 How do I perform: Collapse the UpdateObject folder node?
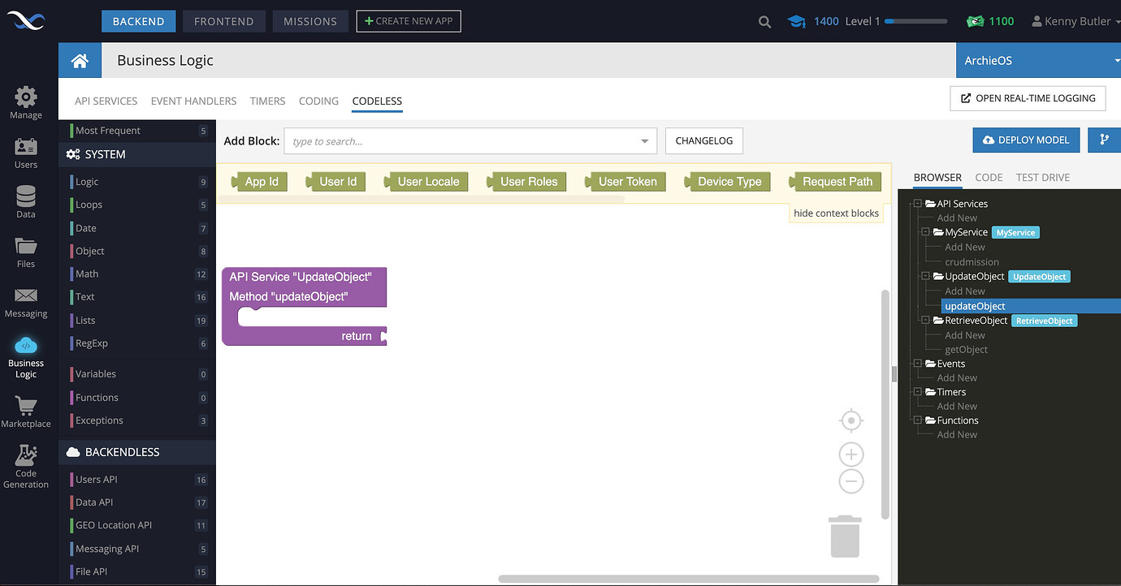[x=926, y=277]
